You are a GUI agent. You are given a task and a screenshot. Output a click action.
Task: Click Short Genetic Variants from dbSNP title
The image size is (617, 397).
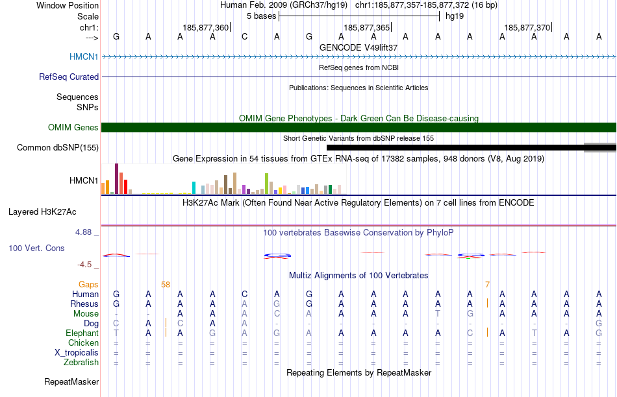click(x=359, y=138)
